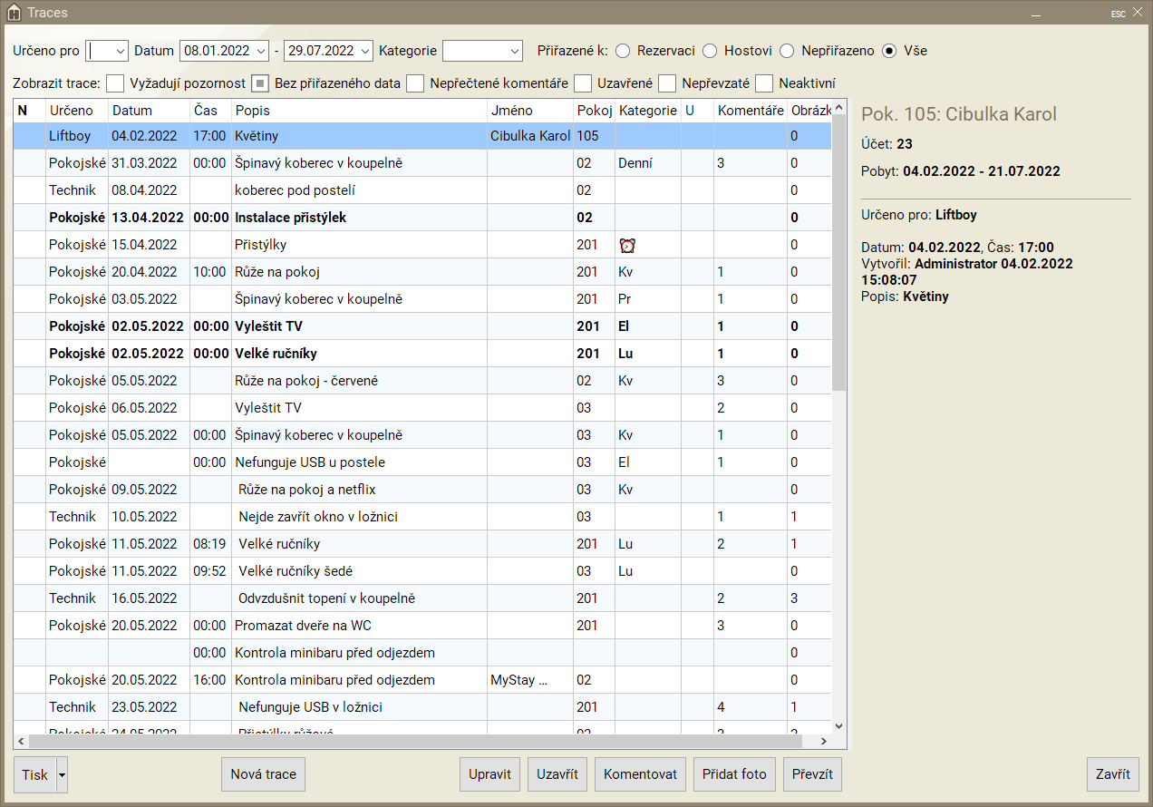The width and height of the screenshot is (1153, 807).
Task: Open the Tisk split-button arrow
Action: click(x=63, y=774)
